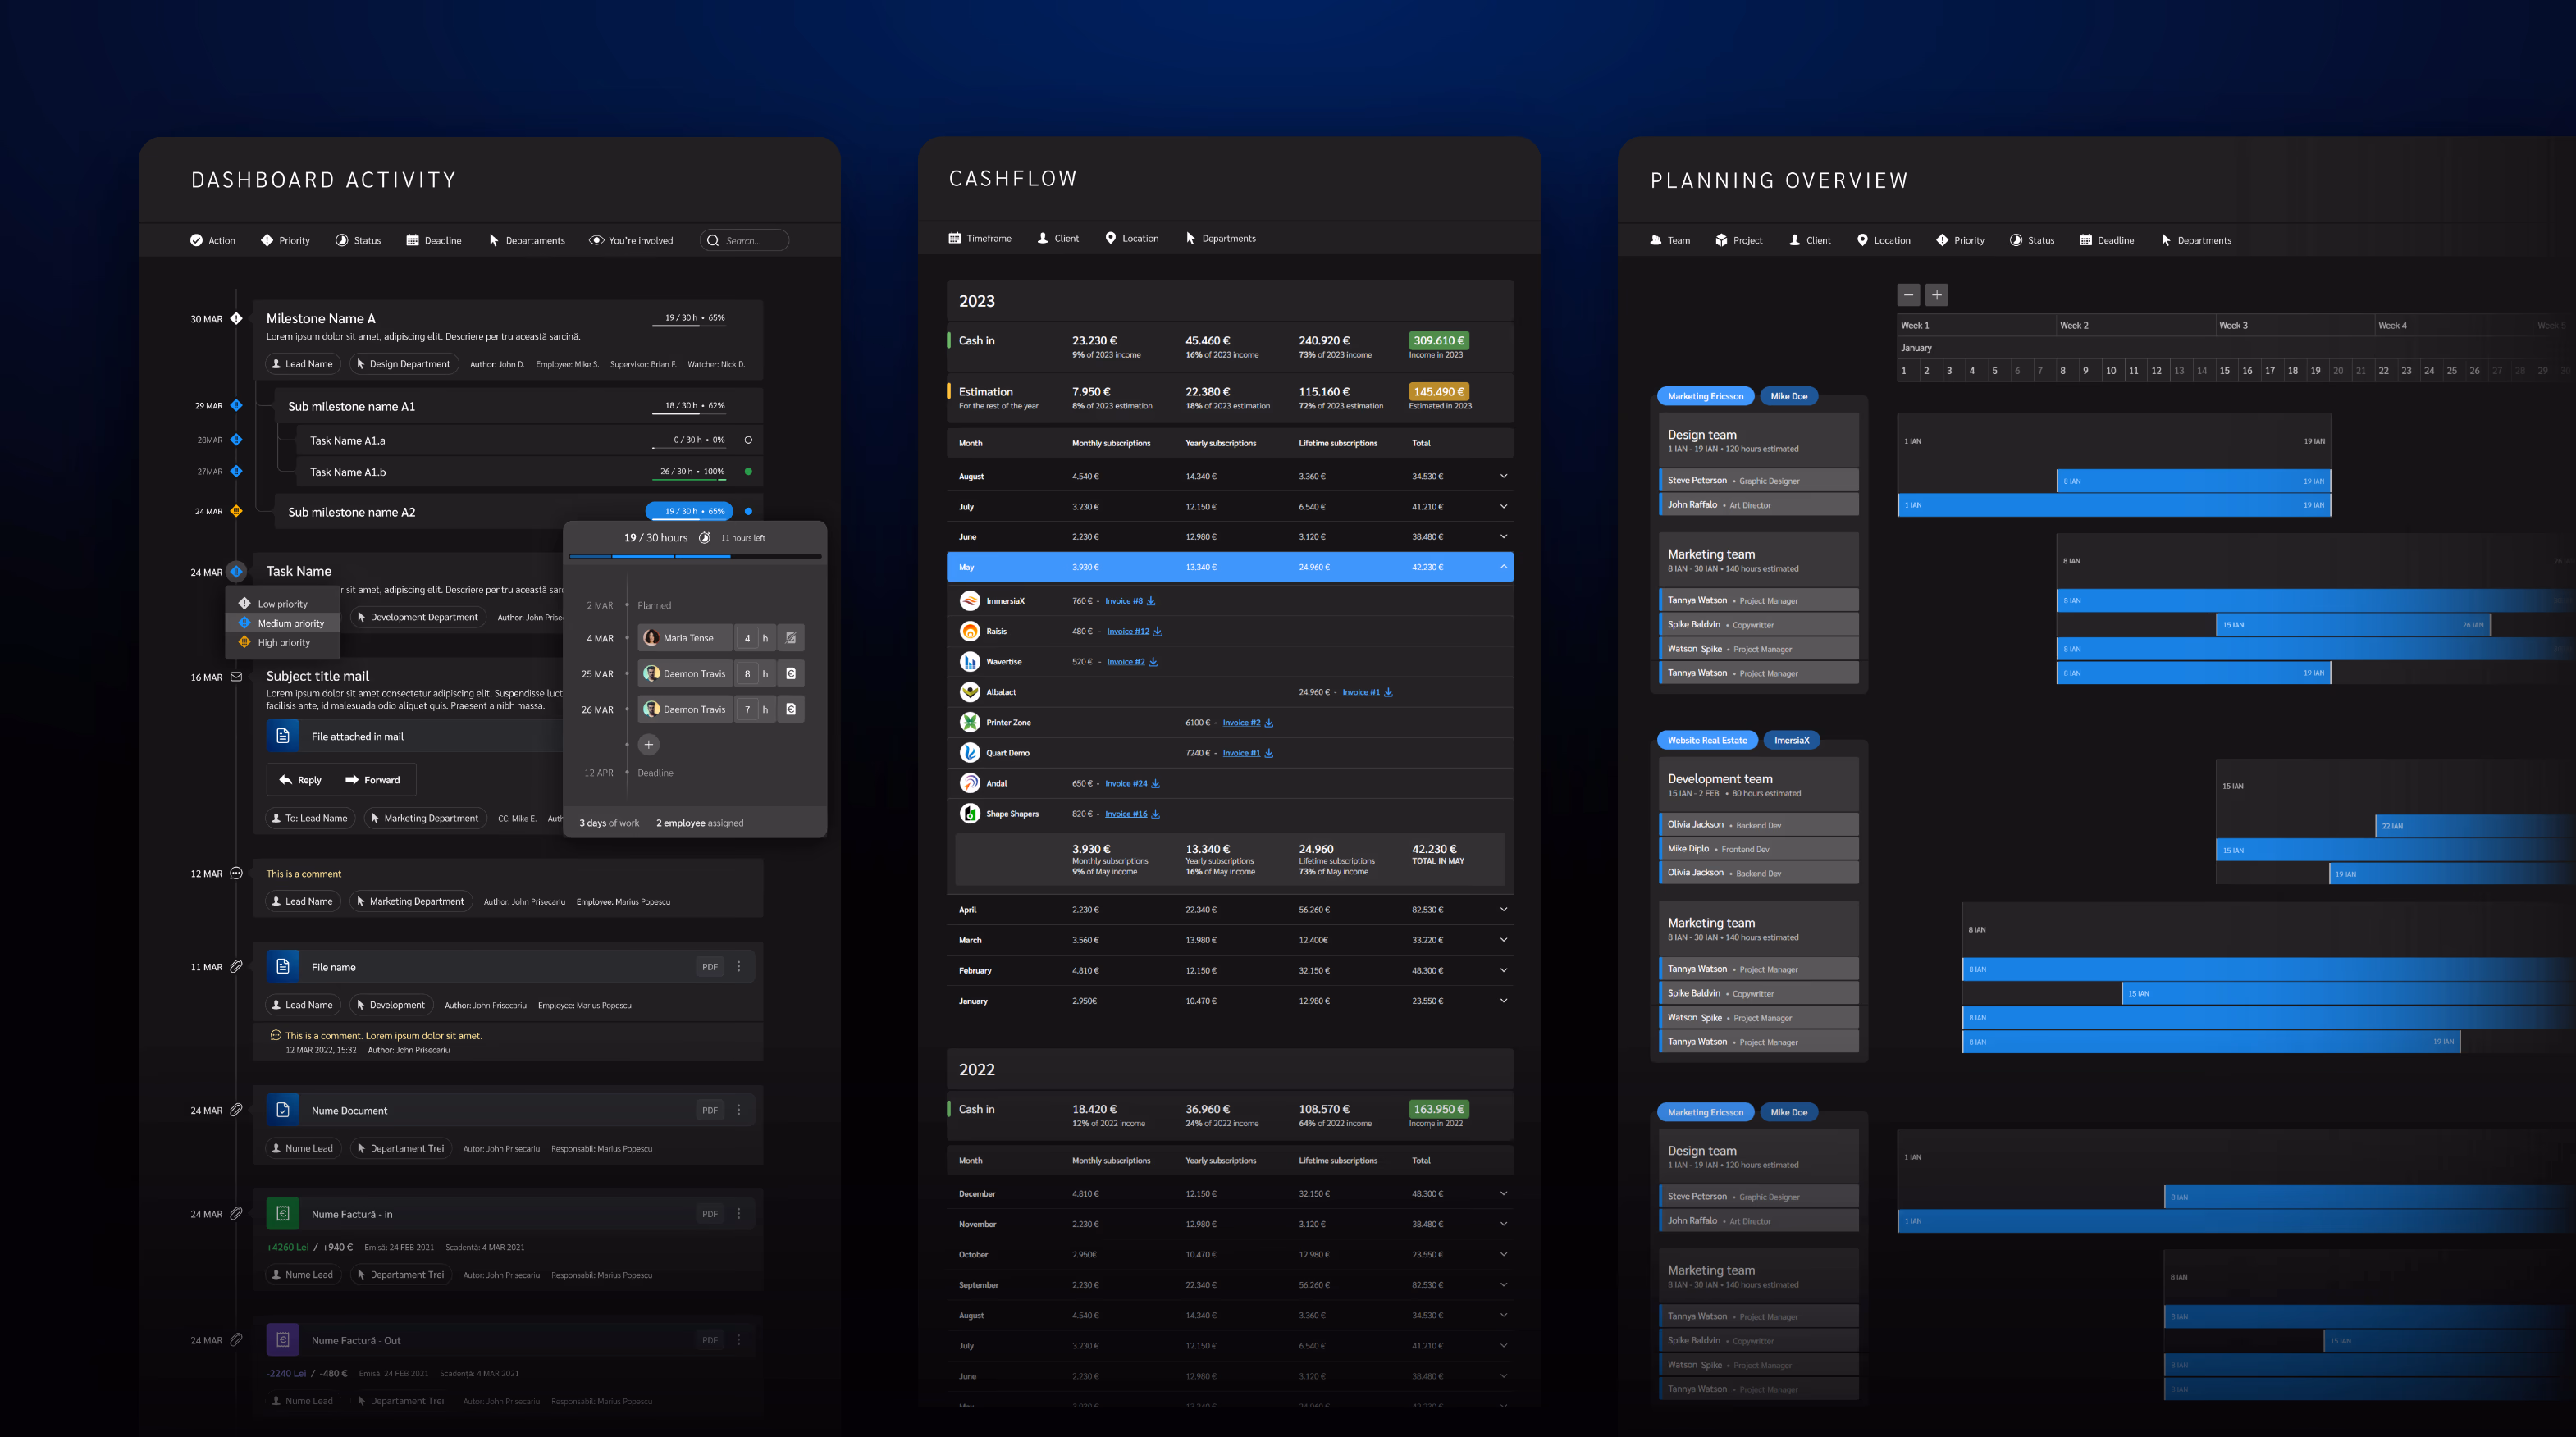Click the green invoice icon for Nume Factură - in
Viewport: 2576px width, 1437px height.
(283, 1213)
